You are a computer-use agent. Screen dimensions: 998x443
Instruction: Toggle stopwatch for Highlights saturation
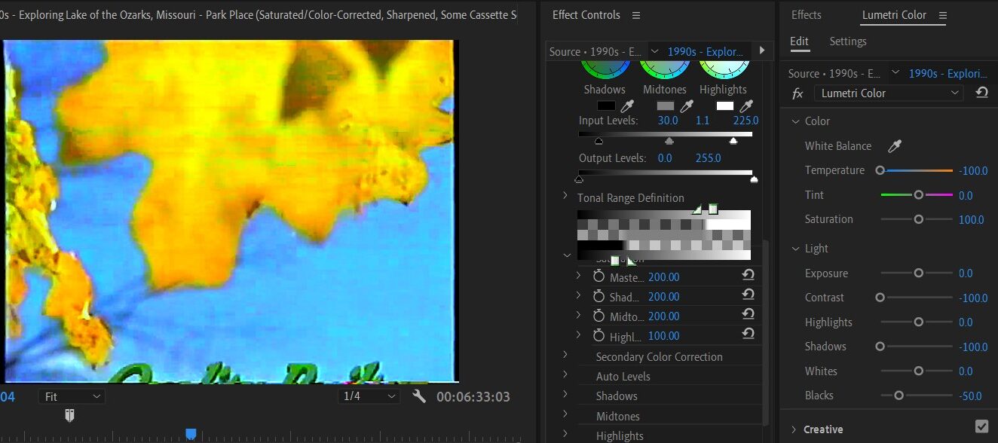(598, 335)
